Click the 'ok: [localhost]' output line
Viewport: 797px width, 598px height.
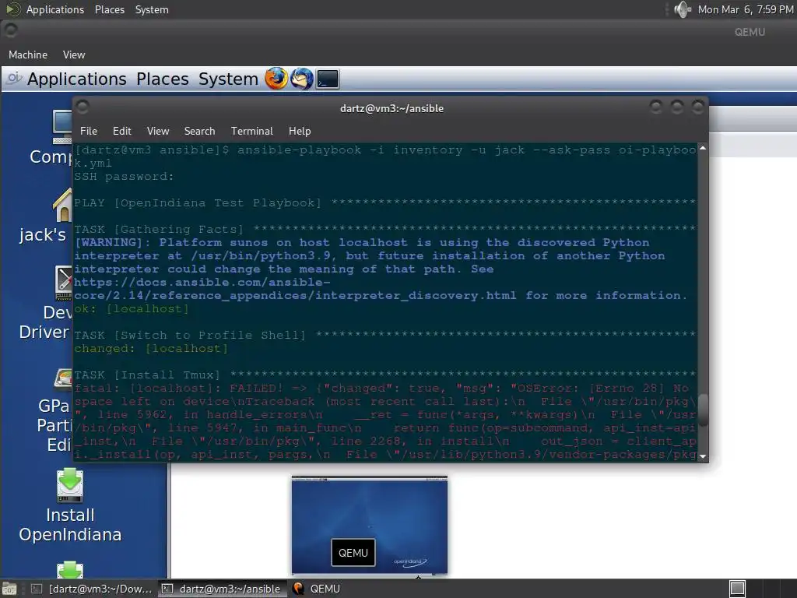(x=132, y=308)
